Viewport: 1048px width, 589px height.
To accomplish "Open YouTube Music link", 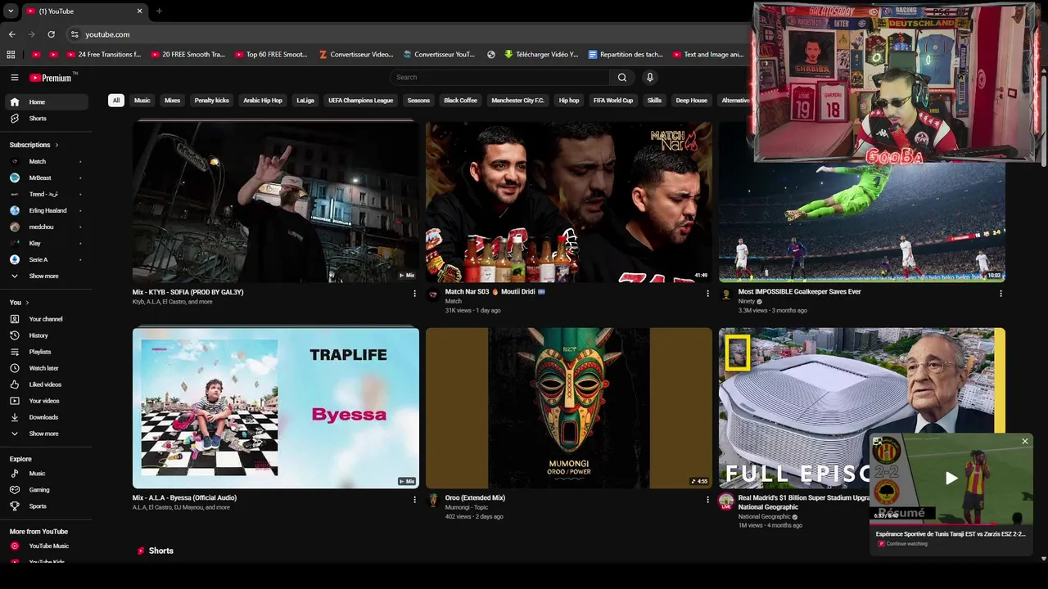I will [x=47, y=546].
